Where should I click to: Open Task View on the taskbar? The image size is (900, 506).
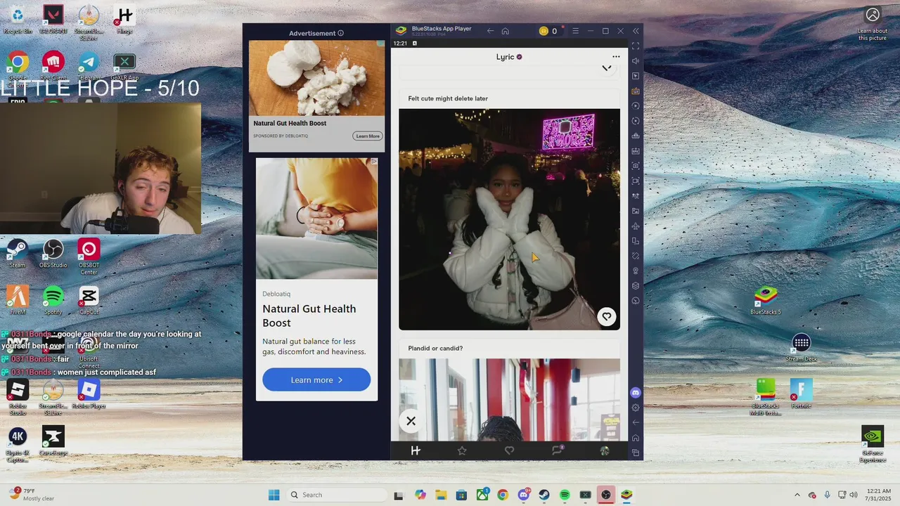399,495
